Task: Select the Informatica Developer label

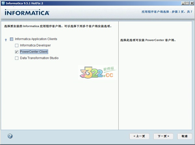Action: [x=35, y=45]
